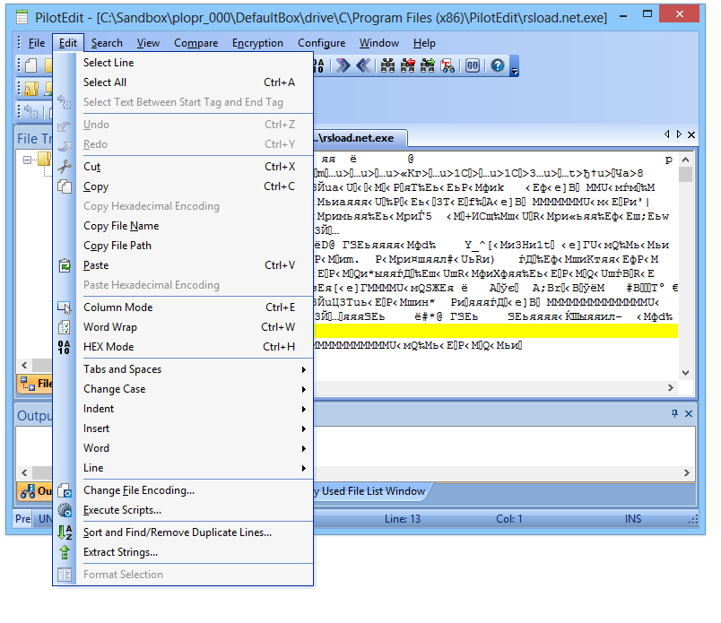Click editor vertical scrollbar up arrow
Image resolution: width=721 pixels, height=623 pixels.
click(x=685, y=160)
